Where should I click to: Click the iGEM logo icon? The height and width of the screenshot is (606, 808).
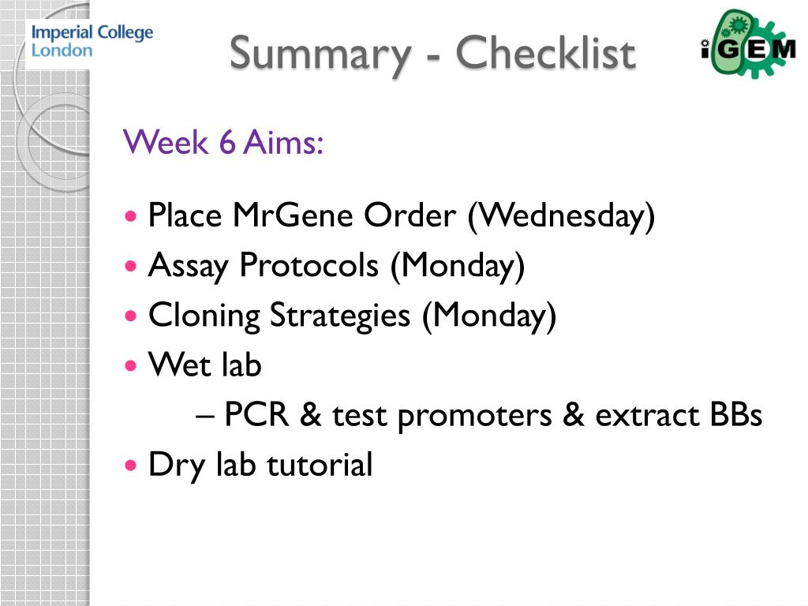pyautogui.click(x=748, y=44)
